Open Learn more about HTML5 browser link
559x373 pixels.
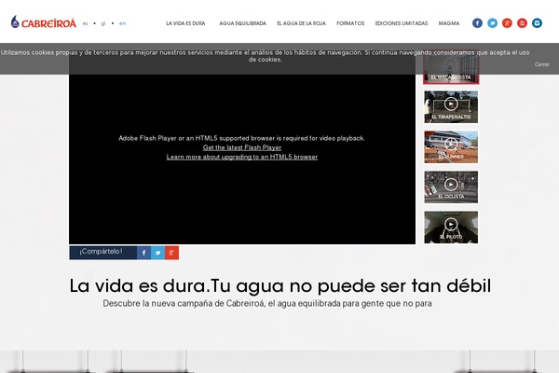242,157
